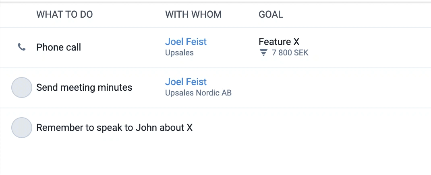
Task: Open Joel Feist contact in Send meeting minutes row
Action: [x=186, y=81]
